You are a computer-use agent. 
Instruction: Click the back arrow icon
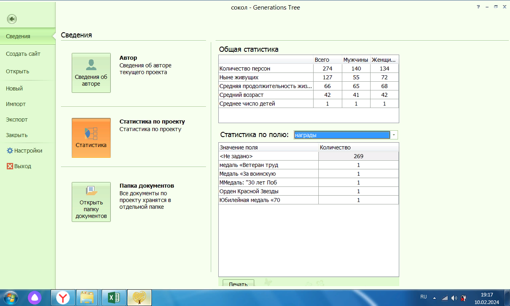[12, 19]
